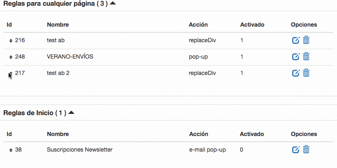Screen dimensions: 337x168
Task: Click sort handle next to Id 38
Action: click(11, 150)
